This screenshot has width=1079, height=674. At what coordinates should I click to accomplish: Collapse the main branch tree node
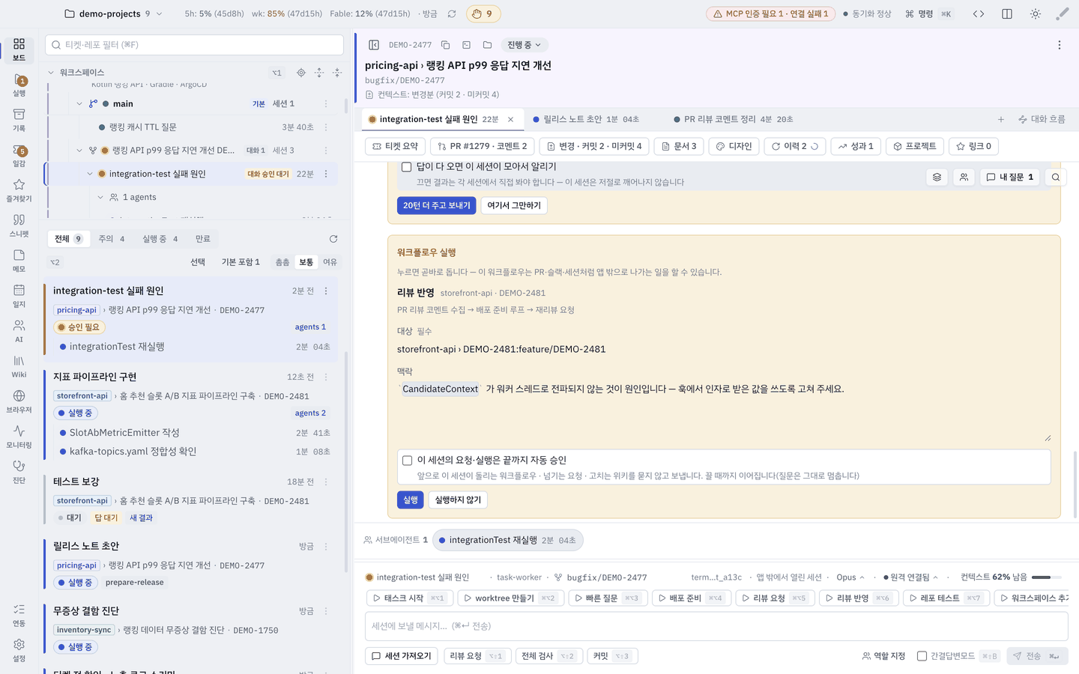(79, 104)
